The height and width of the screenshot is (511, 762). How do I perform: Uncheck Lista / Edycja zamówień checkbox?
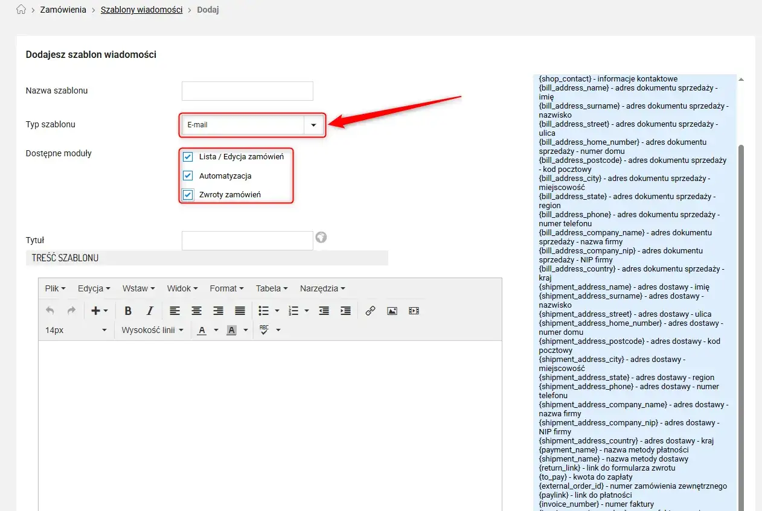[188, 157]
